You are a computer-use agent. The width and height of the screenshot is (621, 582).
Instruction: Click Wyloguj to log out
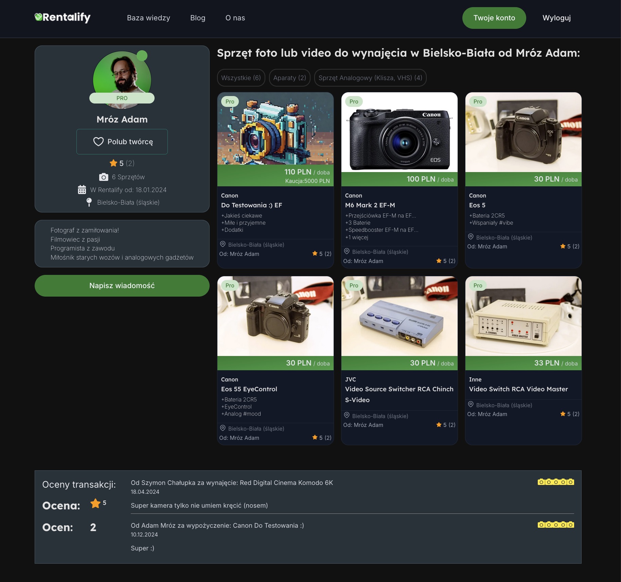point(556,18)
